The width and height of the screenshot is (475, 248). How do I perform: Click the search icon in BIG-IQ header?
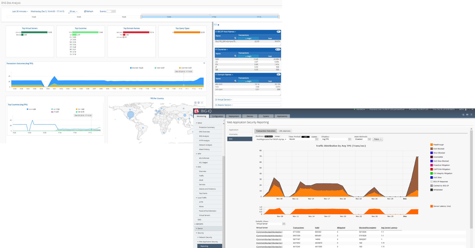point(463,115)
